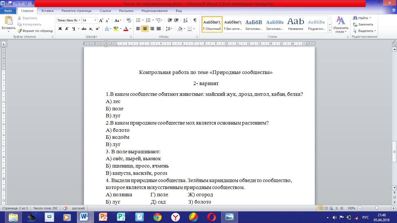
Task: Apply Название style
Action: tap(296, 24)
